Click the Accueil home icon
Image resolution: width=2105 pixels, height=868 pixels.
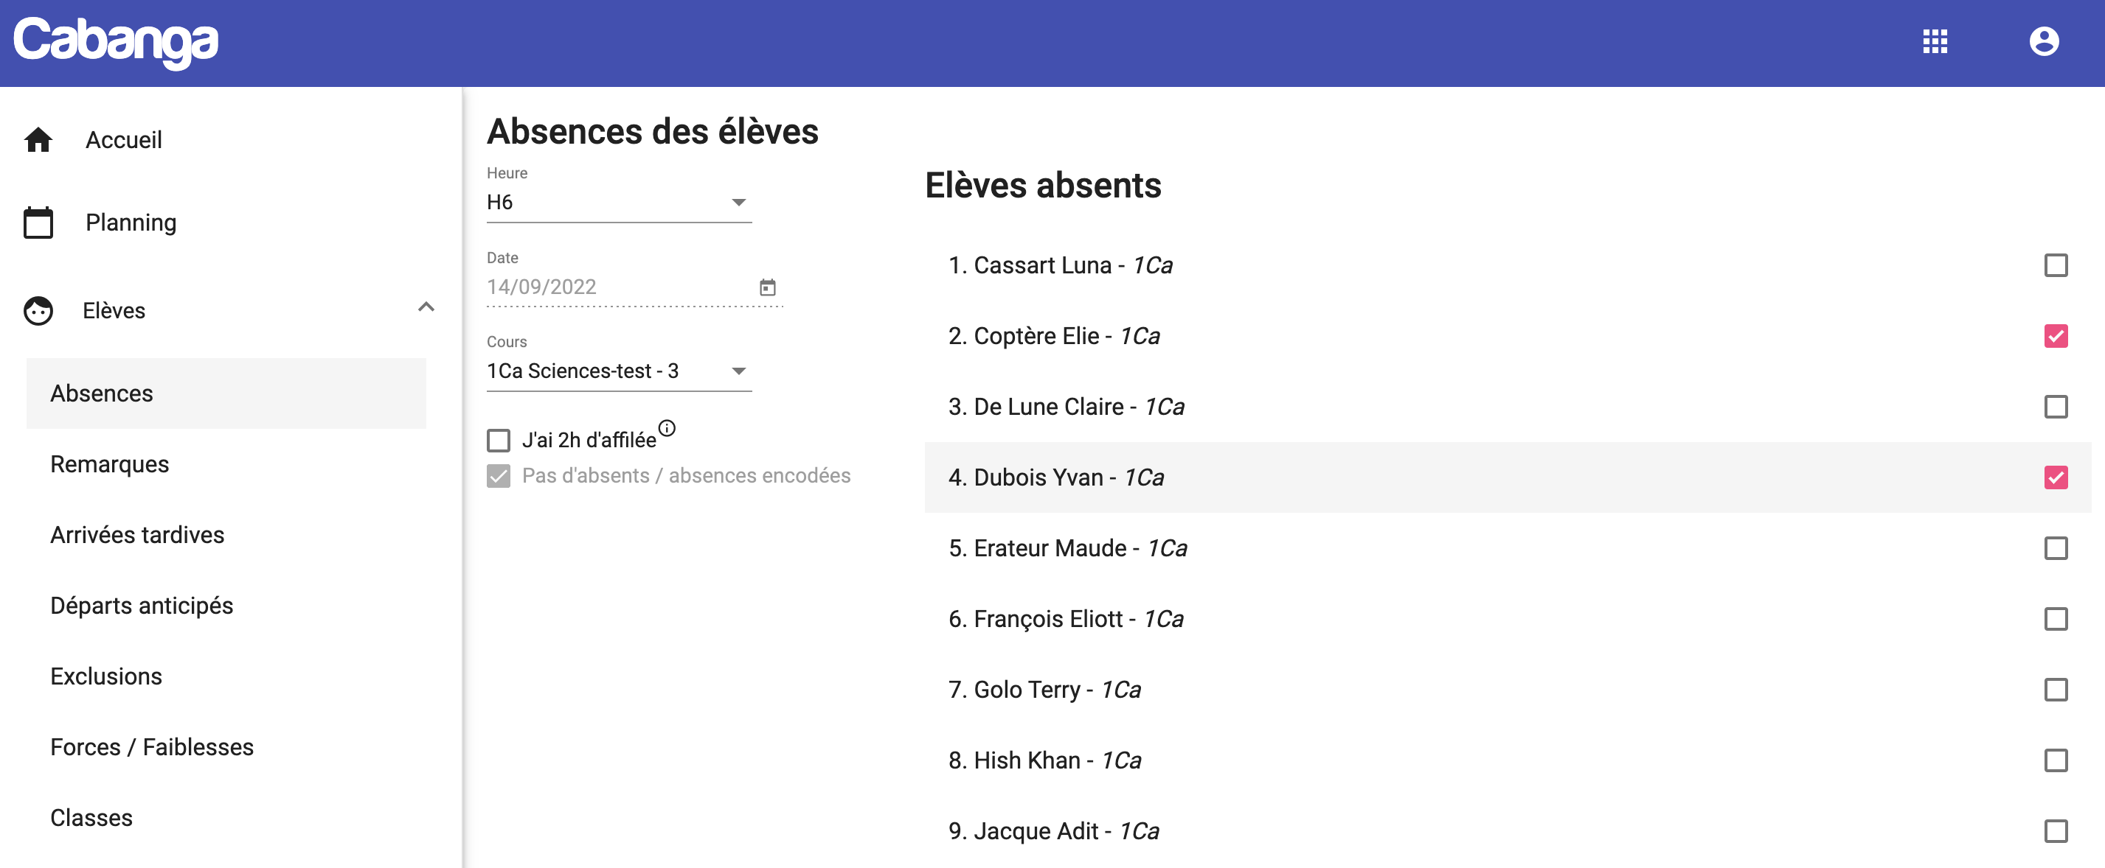[38, 139]
